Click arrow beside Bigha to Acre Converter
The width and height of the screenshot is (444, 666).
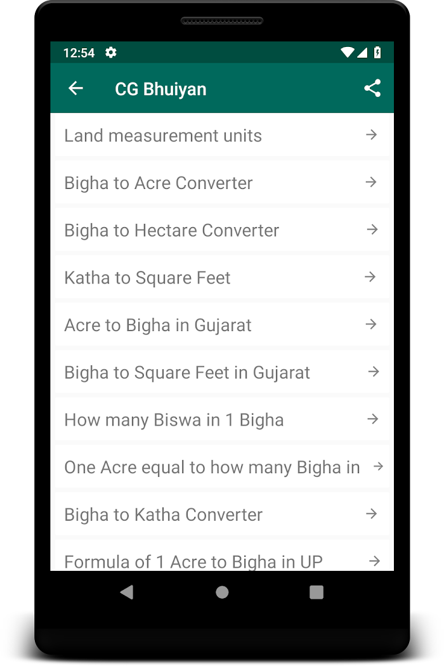tap(371, 182)
